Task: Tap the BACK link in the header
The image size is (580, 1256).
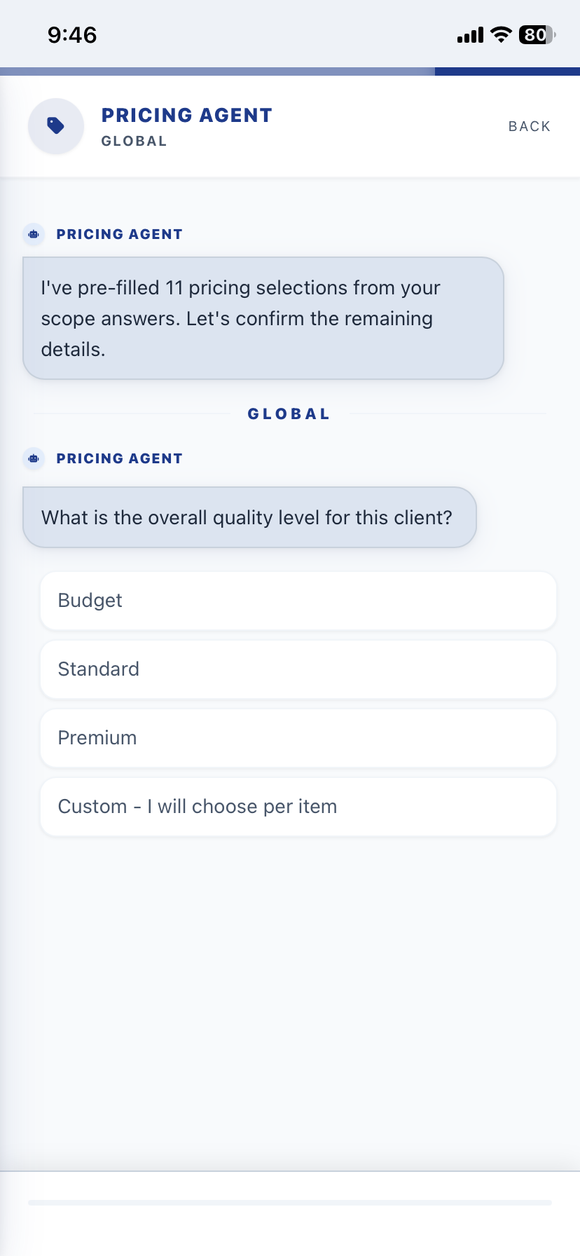Action: [529, 126]
